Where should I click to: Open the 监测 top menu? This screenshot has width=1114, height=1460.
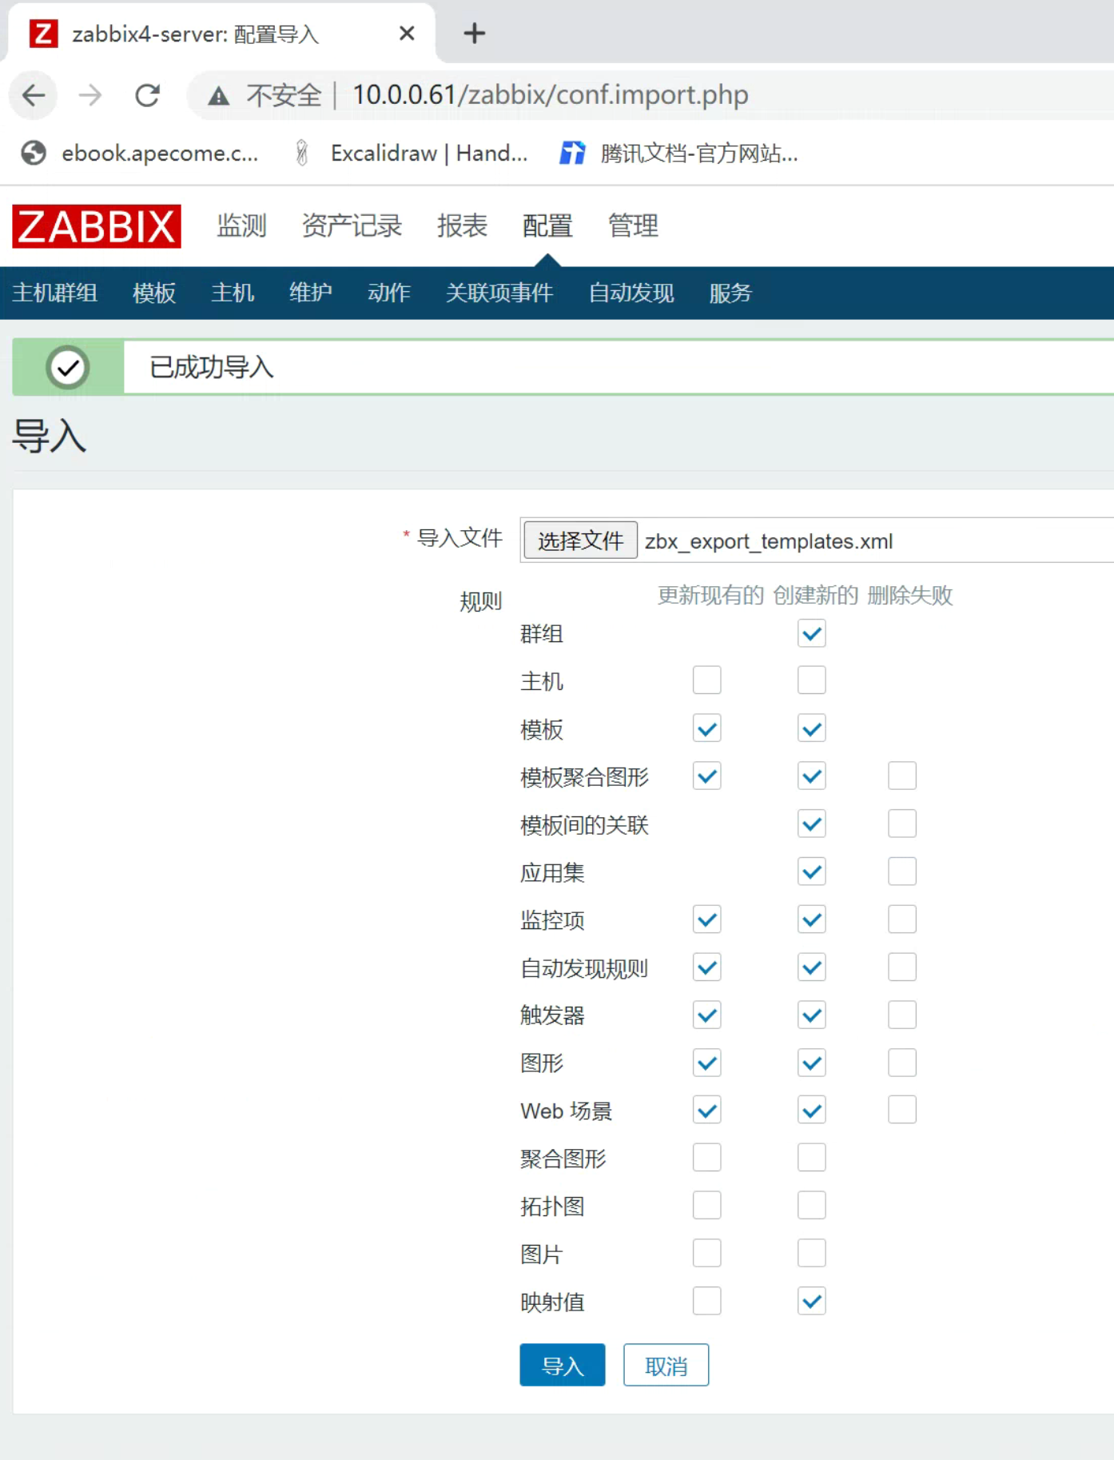click(x=241, y=226)
